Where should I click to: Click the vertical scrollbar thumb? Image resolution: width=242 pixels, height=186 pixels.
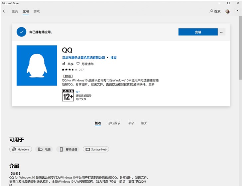point(240,48)
